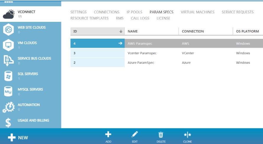This screenshot has width=263, height=144.
Task: Open the AUTOMATION sidebar label
Action: [x=29, y=105]
